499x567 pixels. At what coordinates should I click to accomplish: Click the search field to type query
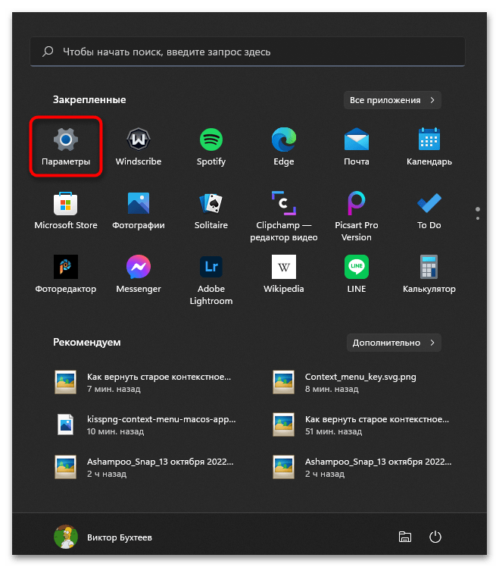pyautogui.click(x=248, y=52)
